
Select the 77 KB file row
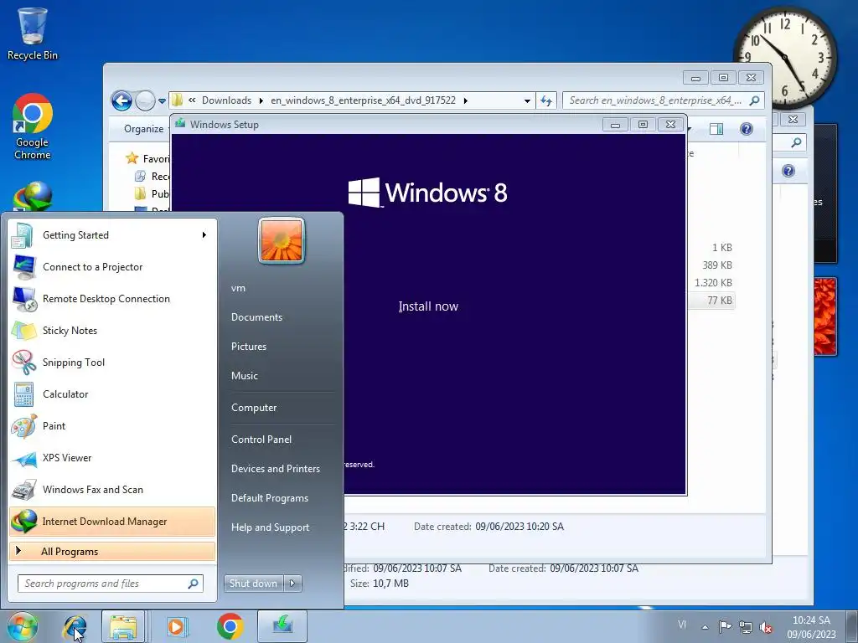click(711, 301)
